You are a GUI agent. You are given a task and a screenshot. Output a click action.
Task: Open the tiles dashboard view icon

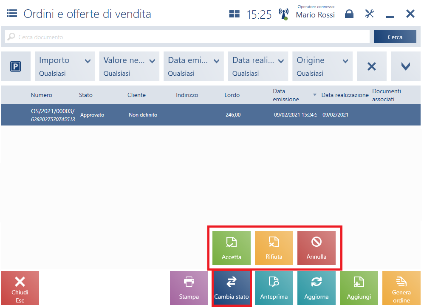tap(234, 14)
